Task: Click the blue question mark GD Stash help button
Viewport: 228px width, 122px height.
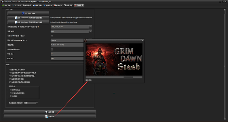Action: 28,13
